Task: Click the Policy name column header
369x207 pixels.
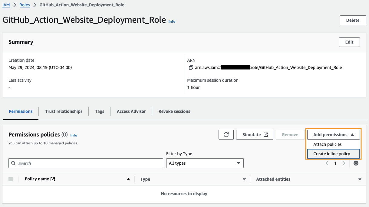Action: pyautogui.click(x=37, y=179)
